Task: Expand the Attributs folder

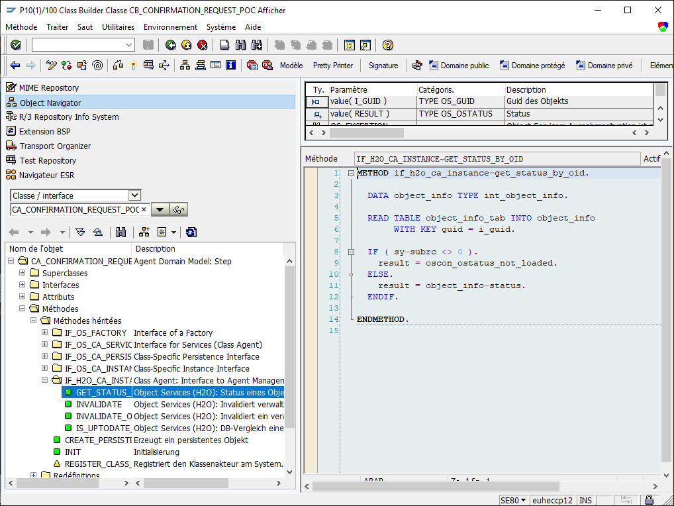Action: (23, 297)
